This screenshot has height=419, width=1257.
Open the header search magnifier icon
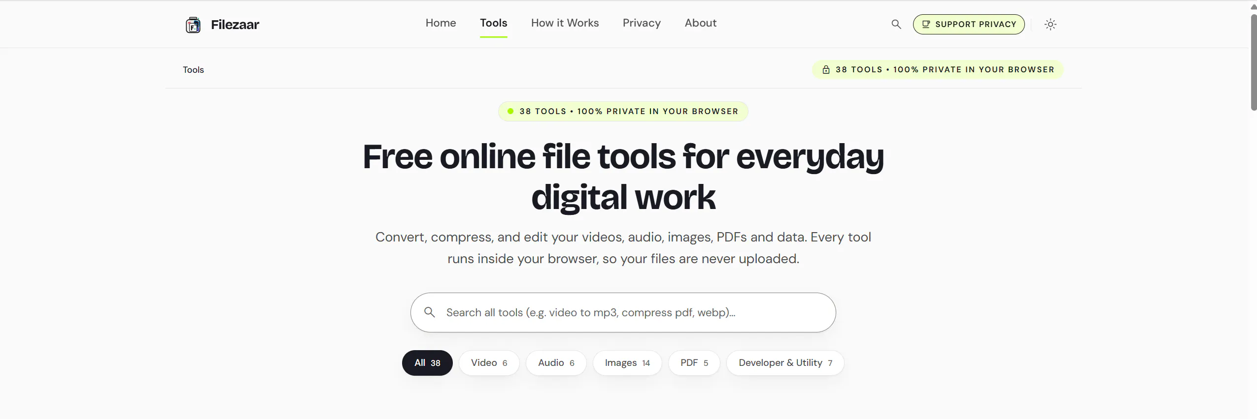(896, 24)
